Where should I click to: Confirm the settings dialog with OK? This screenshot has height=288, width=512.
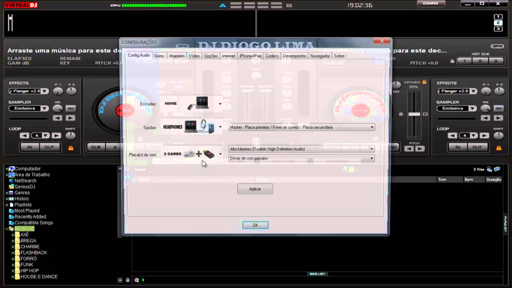(255, 225)
